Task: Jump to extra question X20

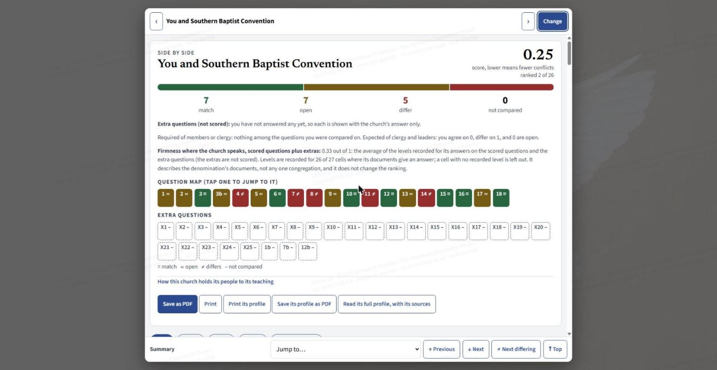Action: click(x=541, y=231)
